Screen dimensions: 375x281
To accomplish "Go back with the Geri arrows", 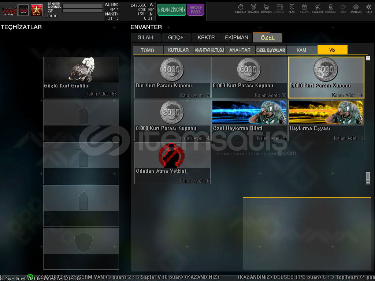I will click(369, 8).
